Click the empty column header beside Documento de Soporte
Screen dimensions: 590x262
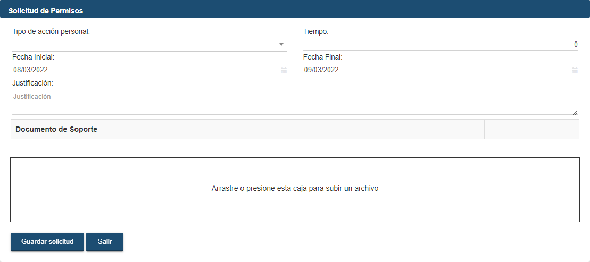tap(531, 129)
